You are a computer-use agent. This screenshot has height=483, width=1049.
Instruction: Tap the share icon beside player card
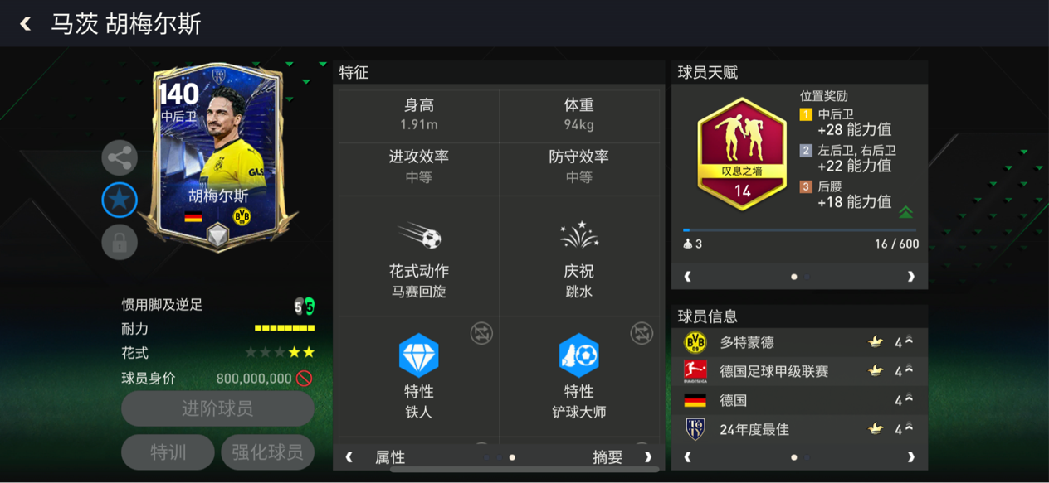click(120, 157)
